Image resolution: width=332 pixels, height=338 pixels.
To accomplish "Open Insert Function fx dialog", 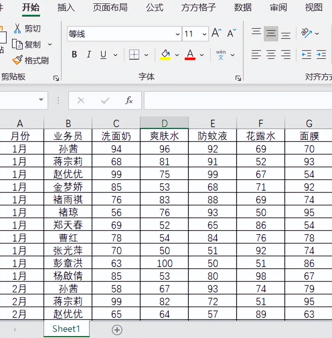I will (x=129, y=100).
